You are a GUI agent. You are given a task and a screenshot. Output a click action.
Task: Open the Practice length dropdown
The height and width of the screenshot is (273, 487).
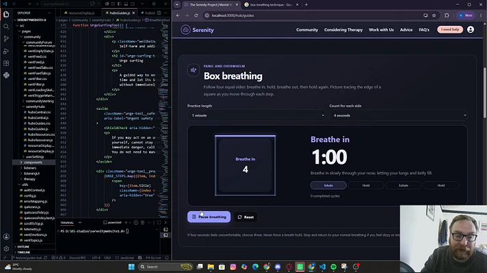[256, 115]
